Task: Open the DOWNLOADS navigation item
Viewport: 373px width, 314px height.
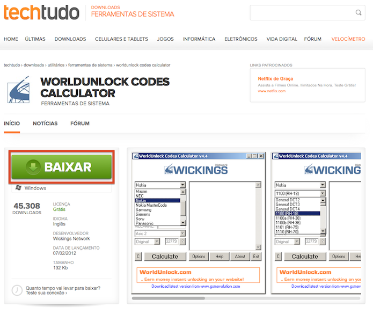Action: 70,39
